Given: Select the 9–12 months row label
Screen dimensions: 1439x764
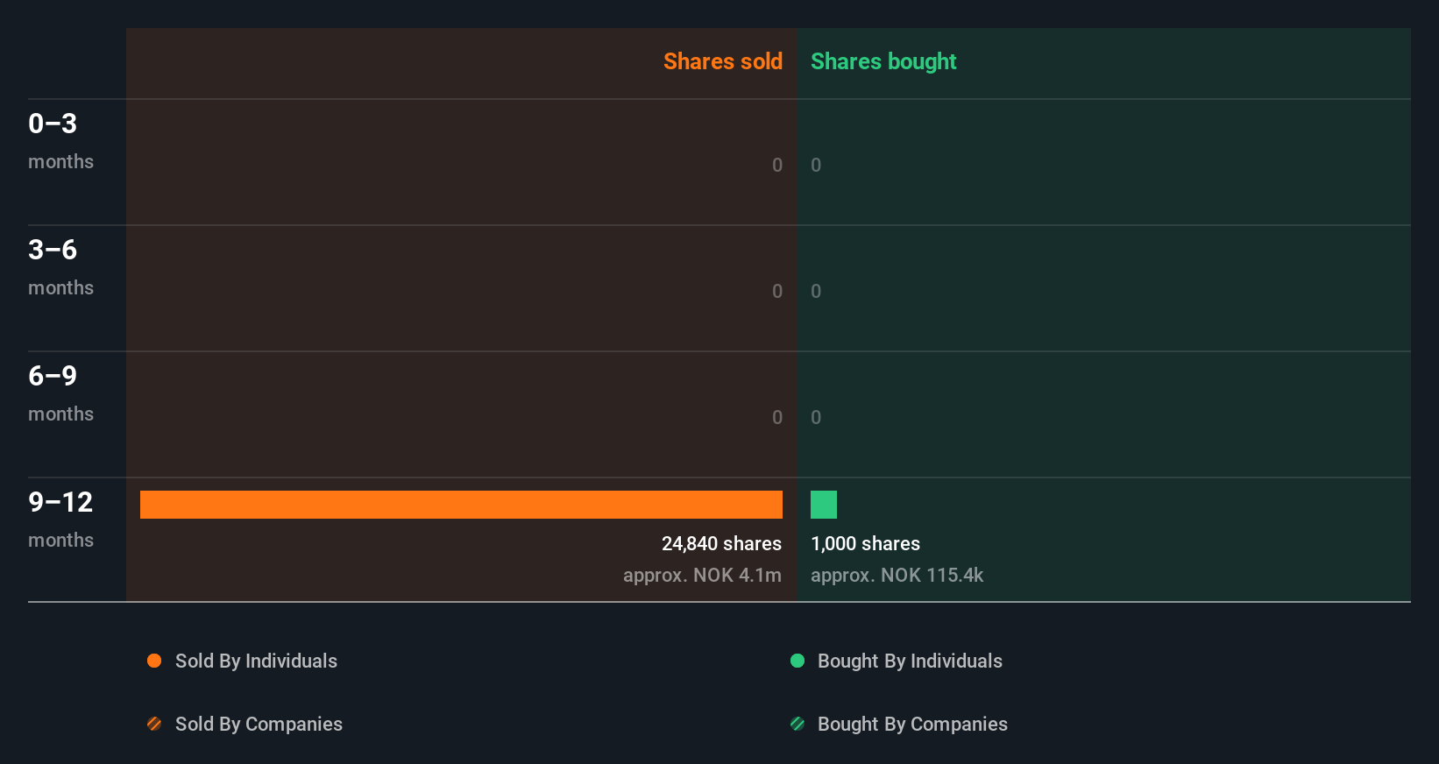Looking at the screenshot, I should click(x=60, y=519).
